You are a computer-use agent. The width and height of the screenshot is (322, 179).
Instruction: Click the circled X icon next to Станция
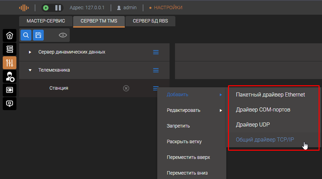click(126, 88)
